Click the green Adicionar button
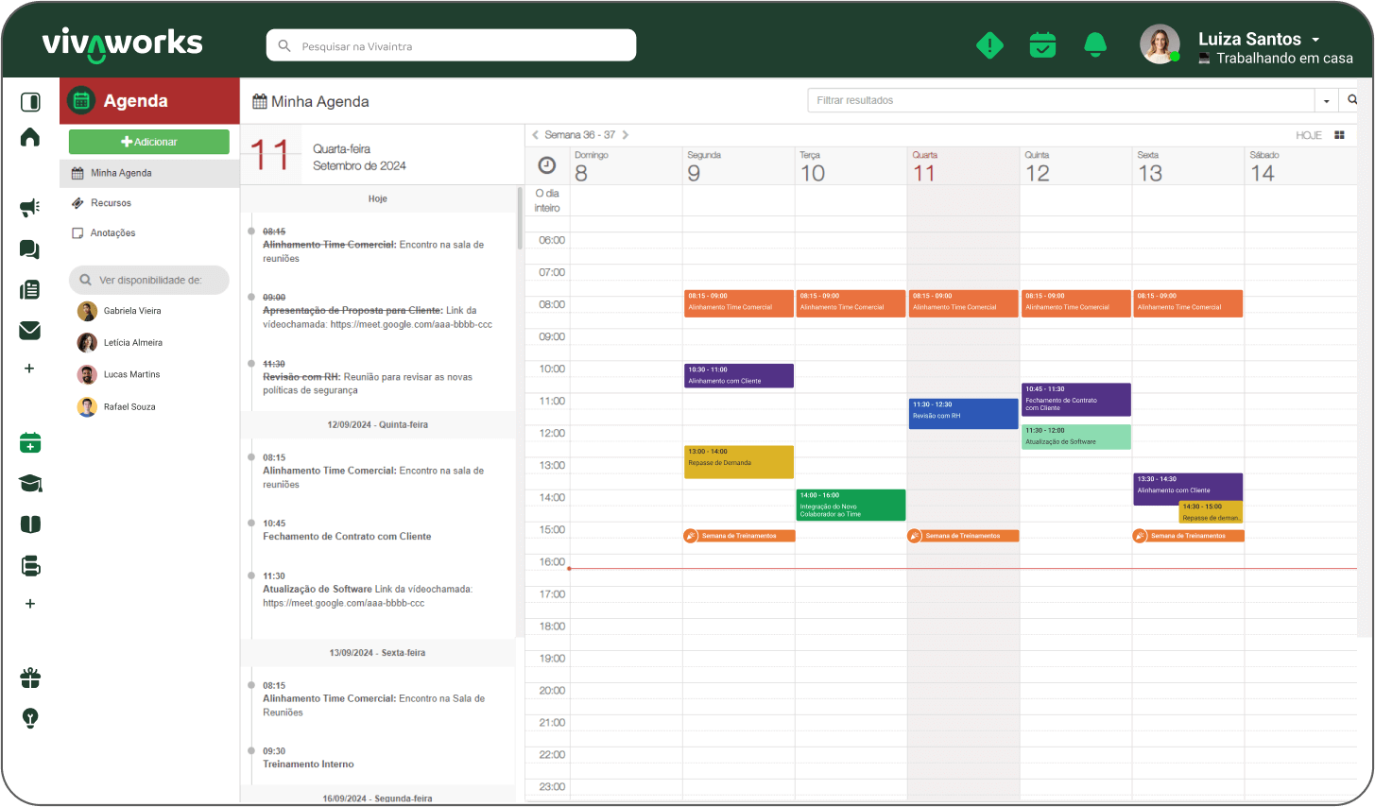The image size is (1375, 807). [x=149, y=142]
